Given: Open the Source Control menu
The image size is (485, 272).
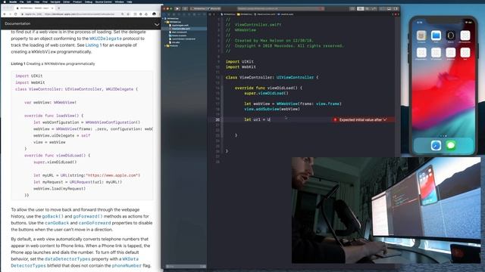Looking at the screenshot, I should point(104,2).
